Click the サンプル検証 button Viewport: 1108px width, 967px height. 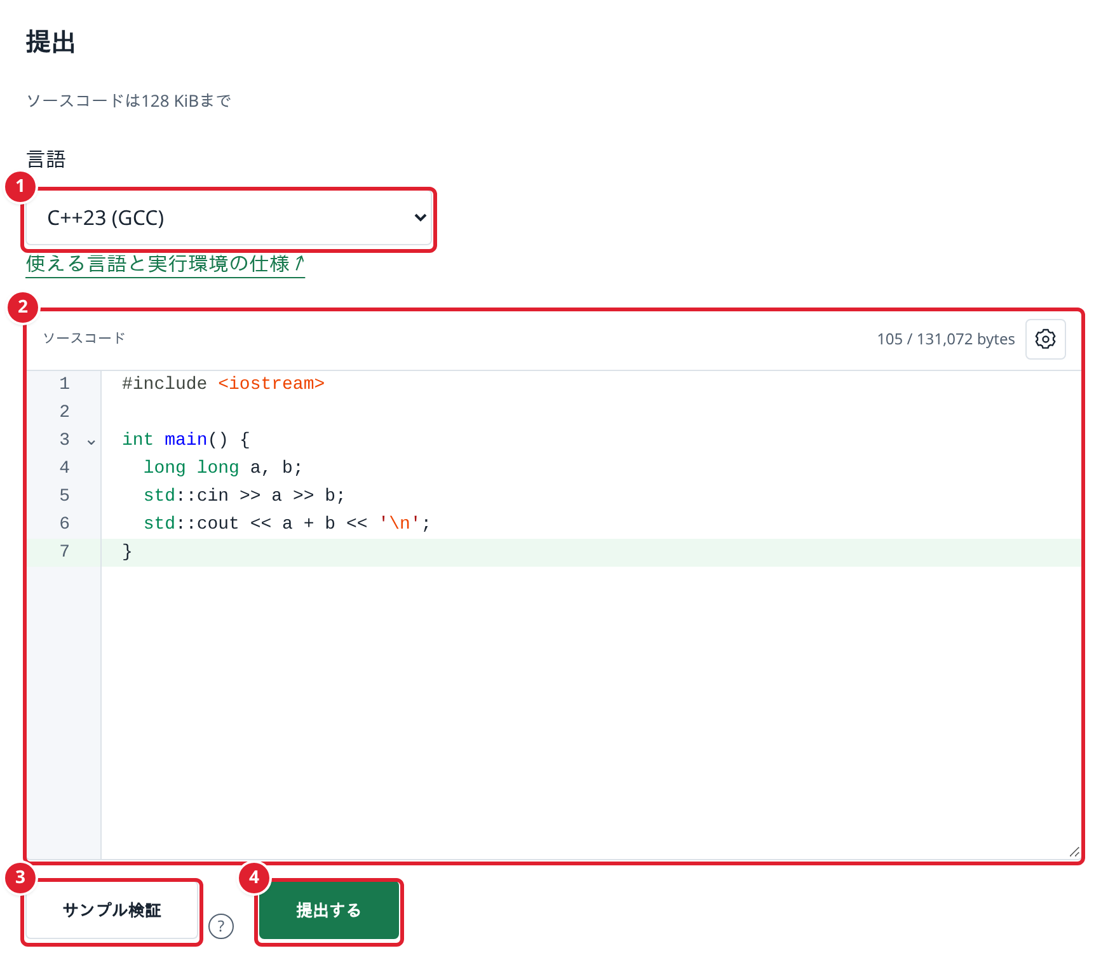coord(112,910)
